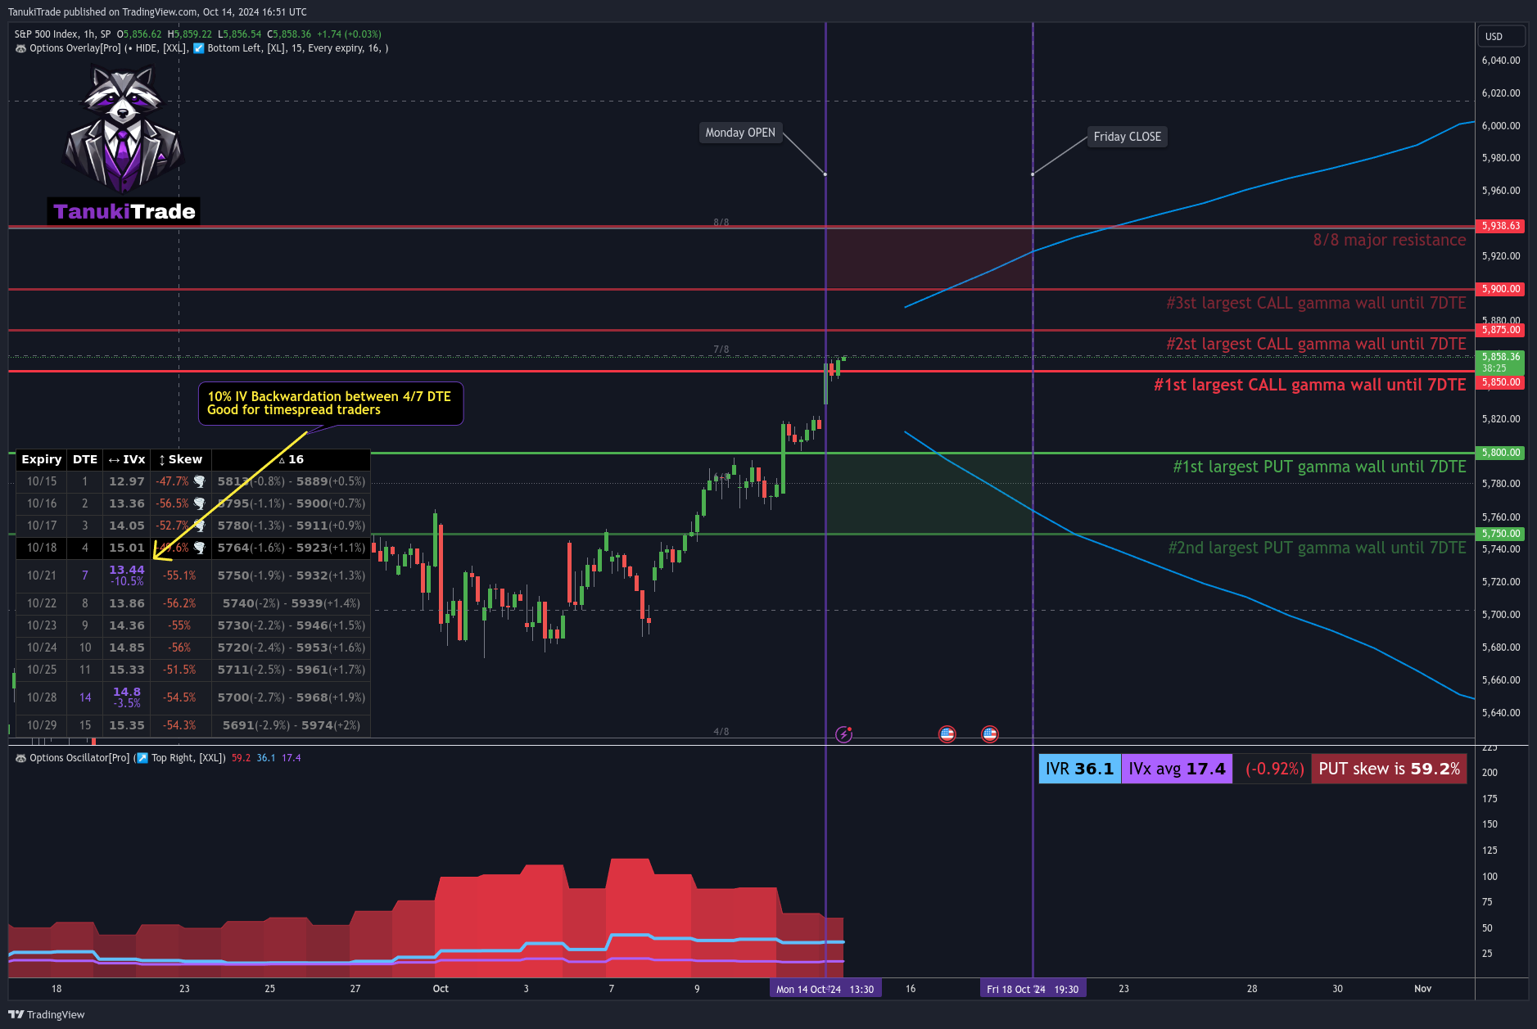This screenshot has height=1029, width=1537.
Task: Click '#2nd largest PUT gamma wall until 7DTE' label
Action: pos(1317,548)
